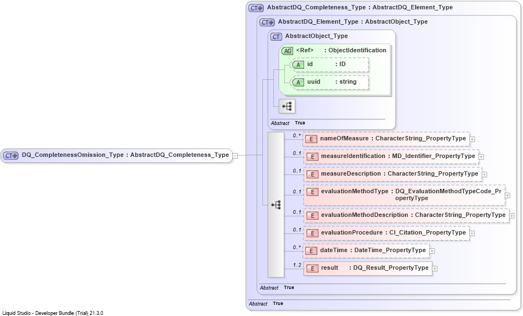This screenshot has width=523, height=316.
Task: Select the AbstractObject_Type title
Action: (317, 36)
